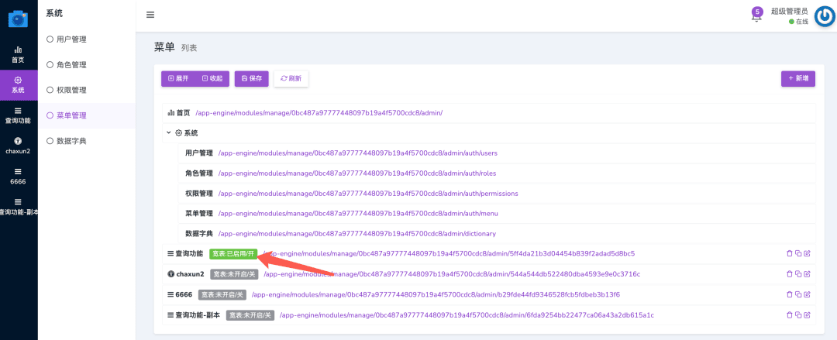
Task: Toggle the 宽表:未开启/关 badge on 6666
Action: (222, 294)
